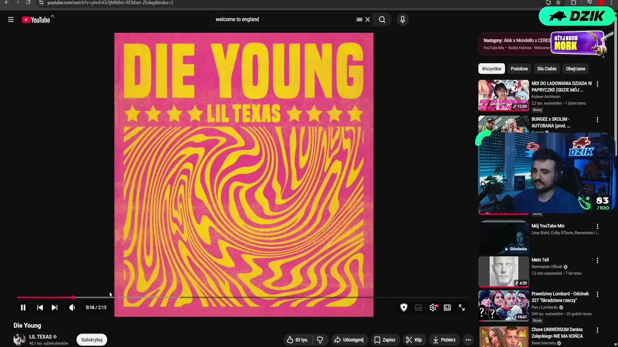Open player settings gear
618x347 pixels.
coord(433,307)
